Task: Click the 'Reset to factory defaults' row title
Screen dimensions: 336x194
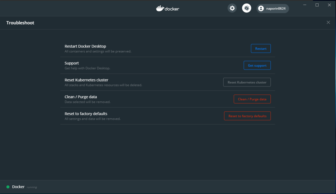Action: 86,114
